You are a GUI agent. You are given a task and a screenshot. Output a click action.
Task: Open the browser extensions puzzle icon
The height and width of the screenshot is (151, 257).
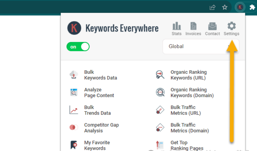click(x=252, y=7)
